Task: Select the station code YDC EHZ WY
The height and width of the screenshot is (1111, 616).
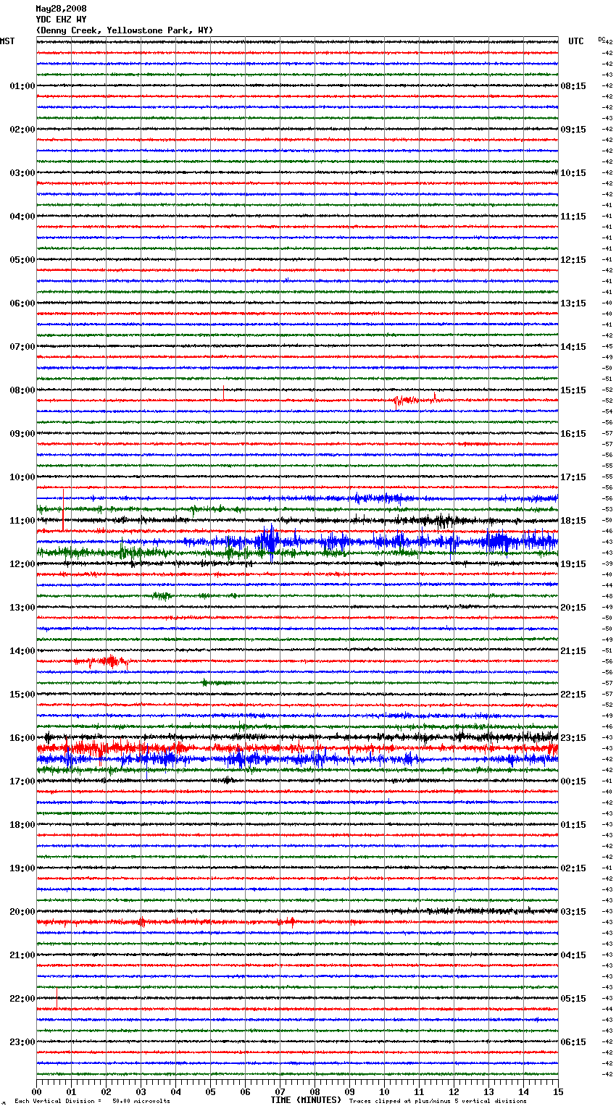Action: point(61,20)
